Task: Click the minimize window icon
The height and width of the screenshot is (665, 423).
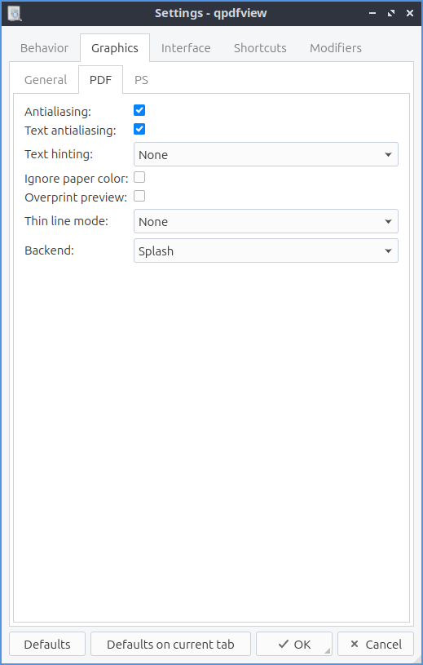Action: click(372, 13)
